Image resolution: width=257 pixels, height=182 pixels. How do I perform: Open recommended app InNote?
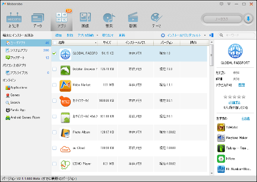click(x=226, y=159)
